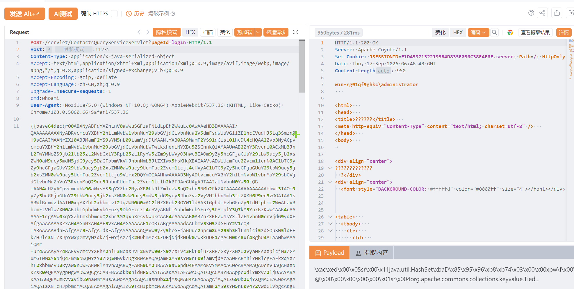The height and width of the screenshot is (289, 574).
Task: Open response in browser via Chrome icon
Action: (x=510, y=32)
